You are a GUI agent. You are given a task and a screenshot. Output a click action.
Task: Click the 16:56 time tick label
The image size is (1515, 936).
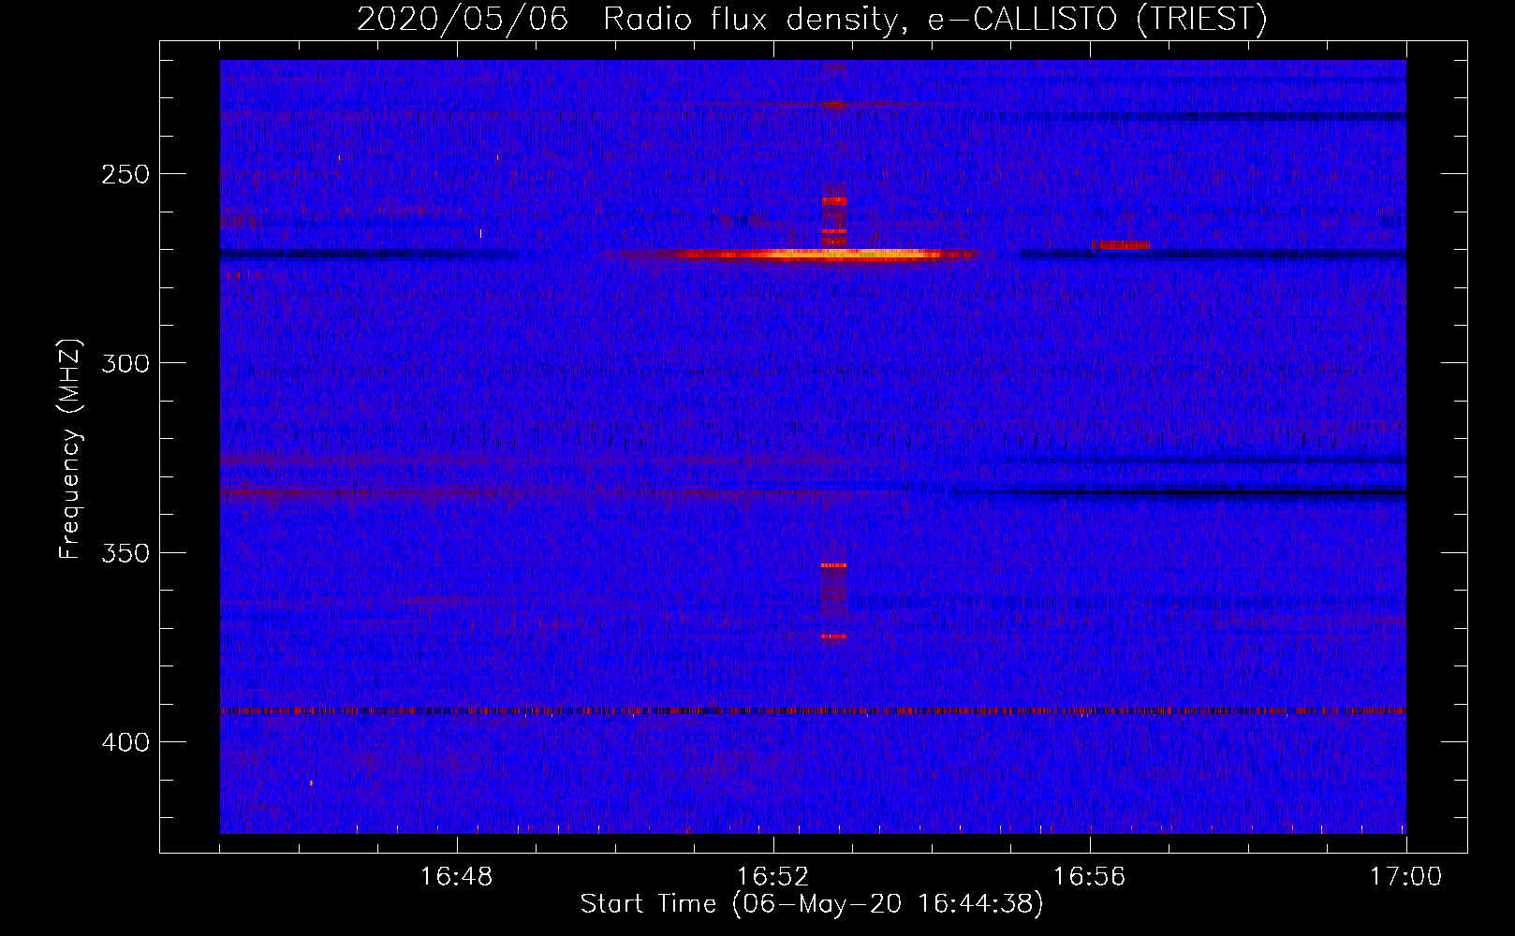(x=1090, y=877)
